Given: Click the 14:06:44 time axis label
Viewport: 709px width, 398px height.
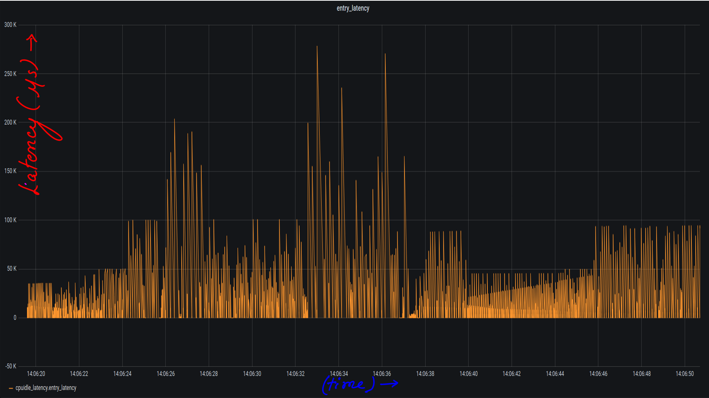Looking at the screenshot, I should tap(555, 374).
